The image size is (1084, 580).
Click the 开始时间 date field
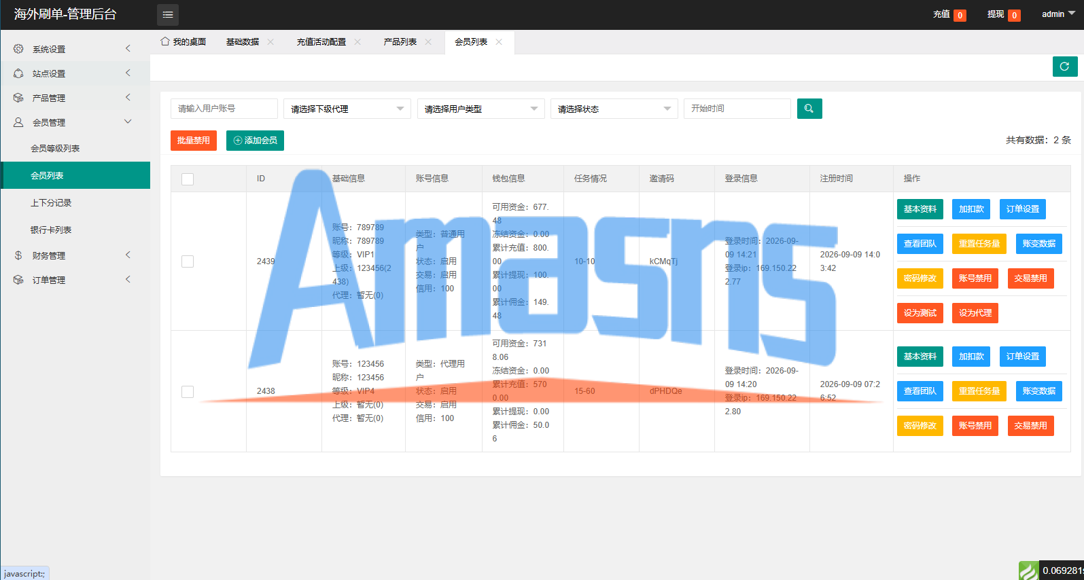(x=737, y=109)
